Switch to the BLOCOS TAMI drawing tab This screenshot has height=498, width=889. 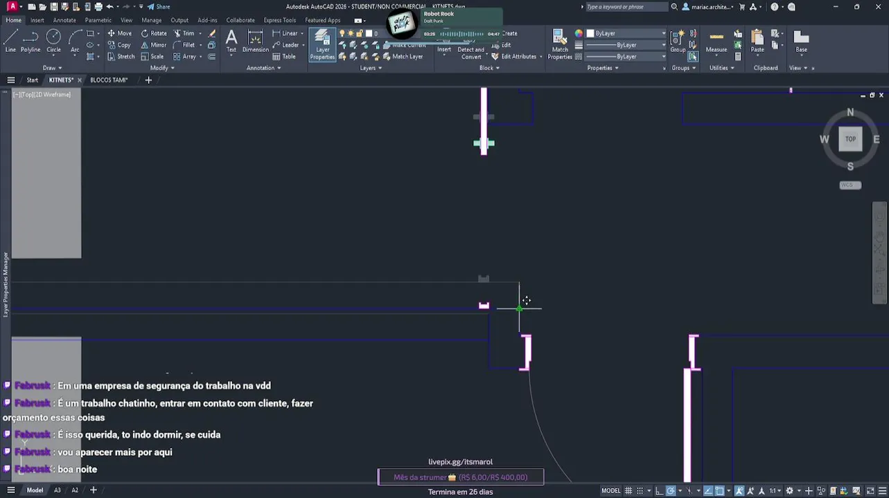tap(109, 80)
